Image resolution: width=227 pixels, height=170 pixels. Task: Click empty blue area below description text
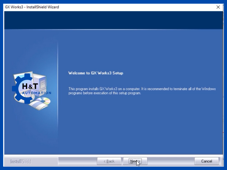click(139, 125)
